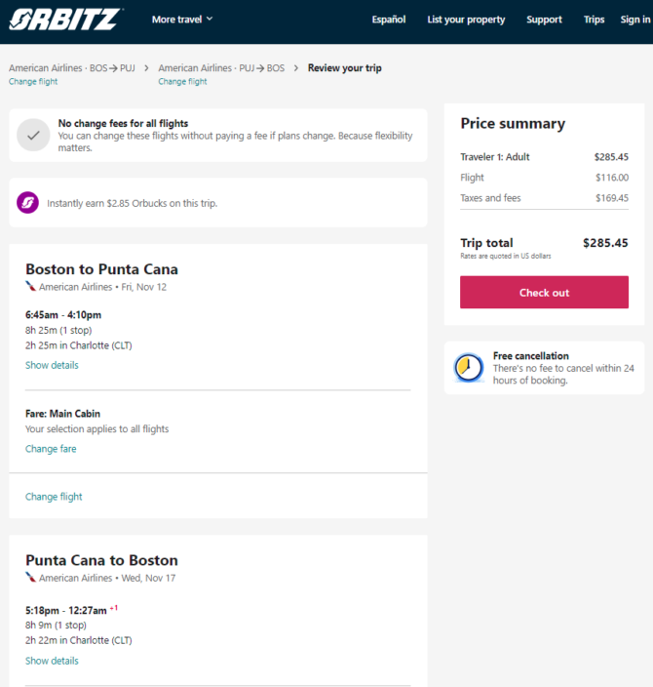Screen dimensions: 653x687
Task: Click the free cancellation clock icon
Action: pyautogui.click(x=468, y=368)
